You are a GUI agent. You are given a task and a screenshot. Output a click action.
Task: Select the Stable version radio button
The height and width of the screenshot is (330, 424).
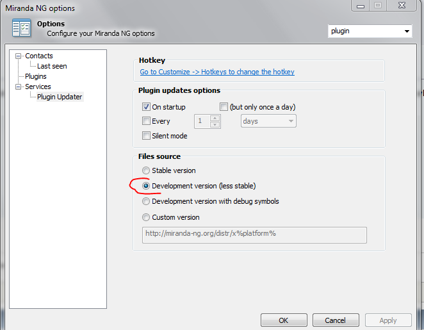146,170
